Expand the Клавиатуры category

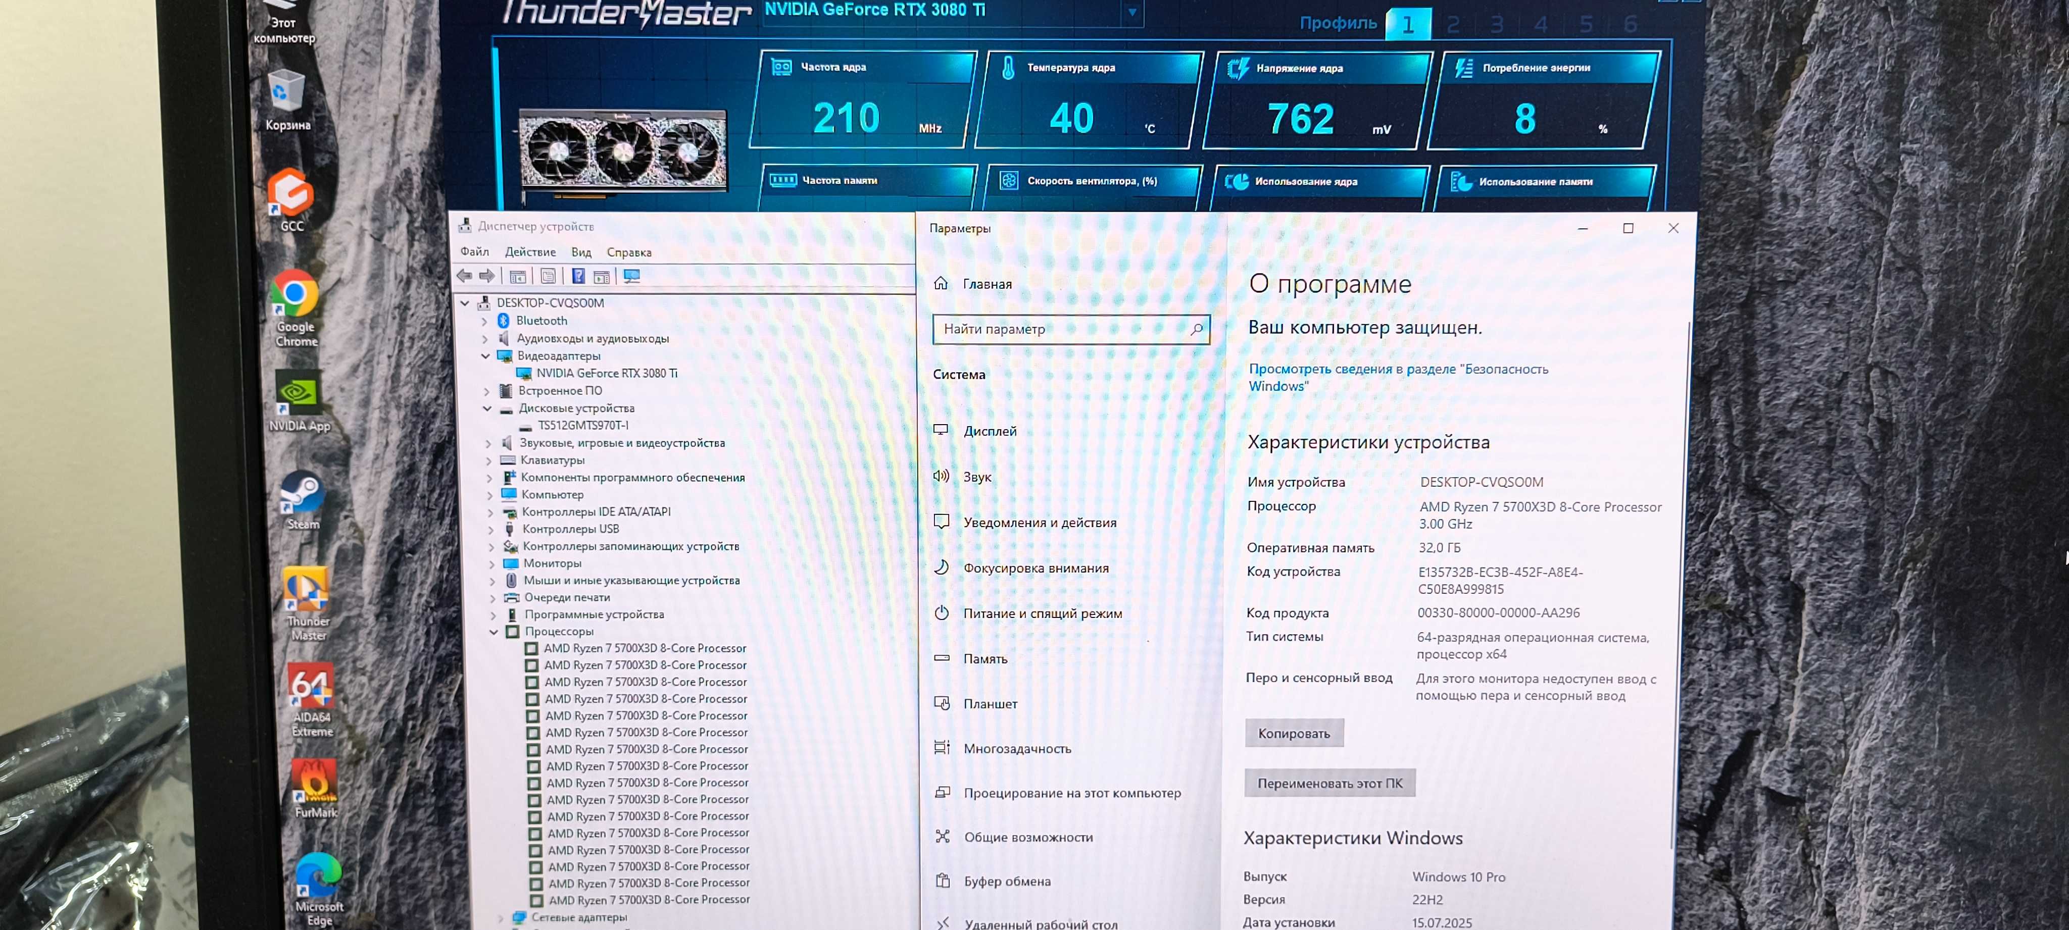click(x=488, y=461)
